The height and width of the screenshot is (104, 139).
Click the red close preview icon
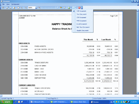click(79, 8)
